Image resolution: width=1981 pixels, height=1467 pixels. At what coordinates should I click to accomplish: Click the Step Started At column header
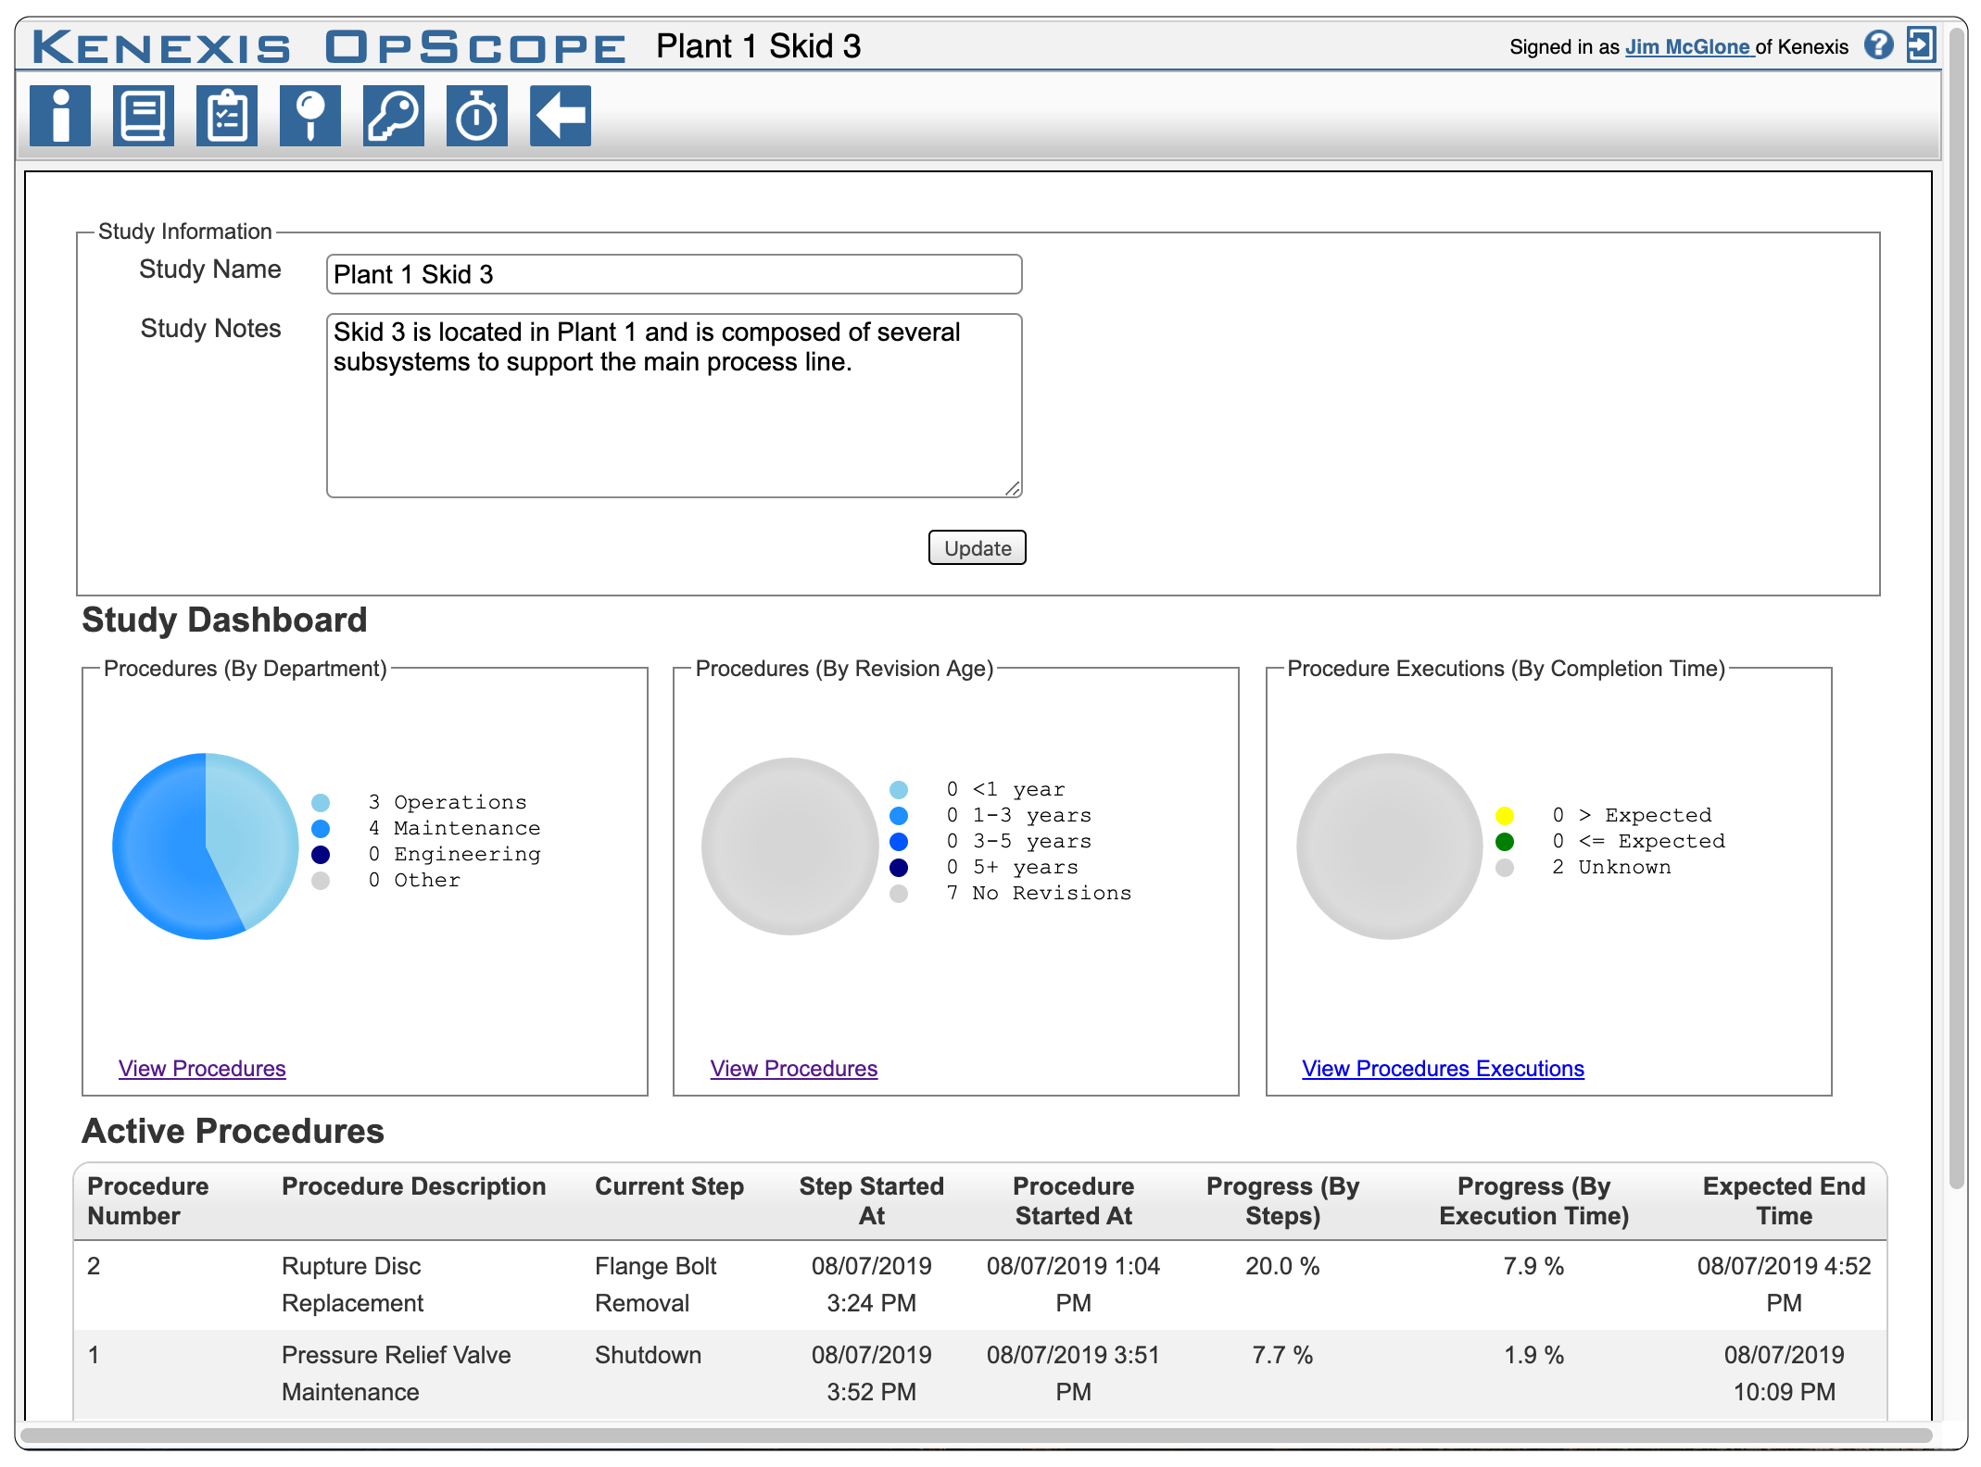(872, 1201)
